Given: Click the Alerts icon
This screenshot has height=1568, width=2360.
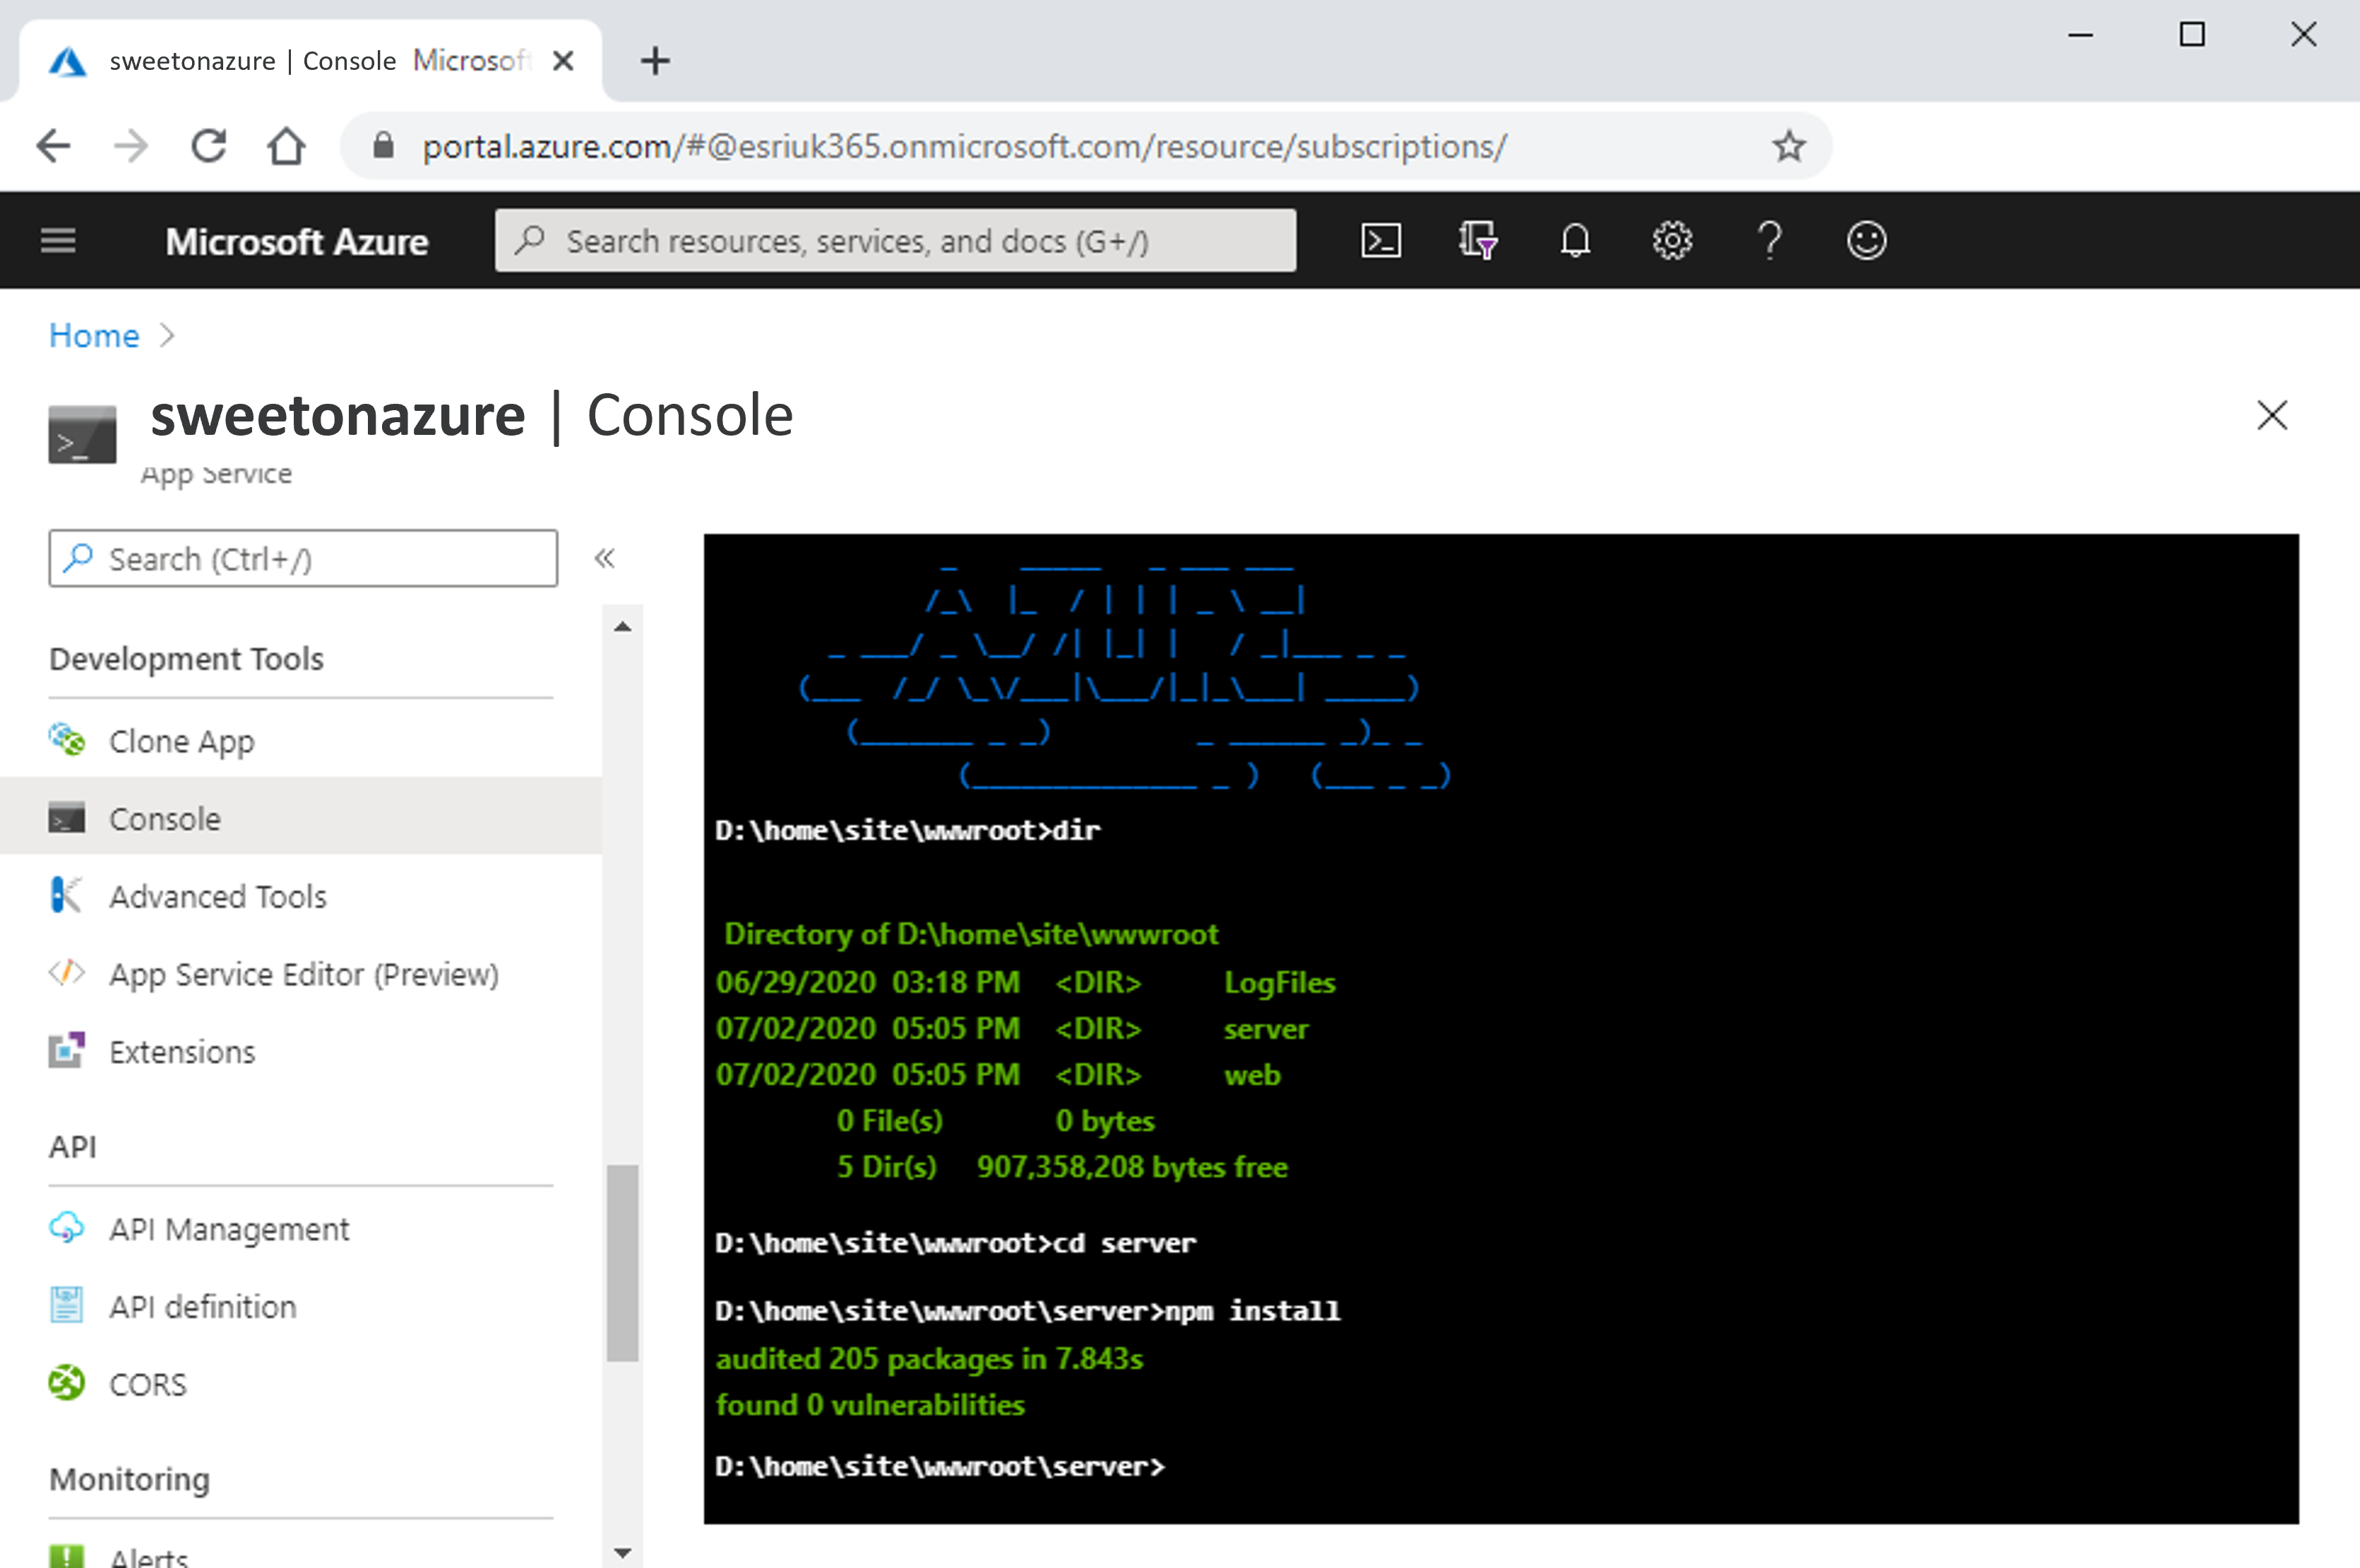Looking at the screenshot, I should (x=67, y=1556).
